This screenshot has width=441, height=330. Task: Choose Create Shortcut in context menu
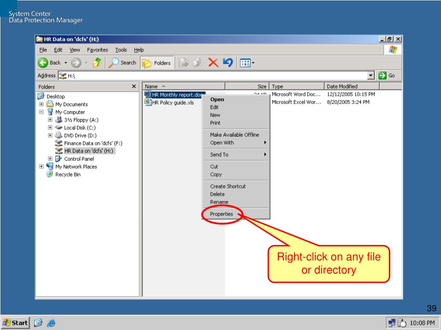pyautogui.click(x=228, y=186)
